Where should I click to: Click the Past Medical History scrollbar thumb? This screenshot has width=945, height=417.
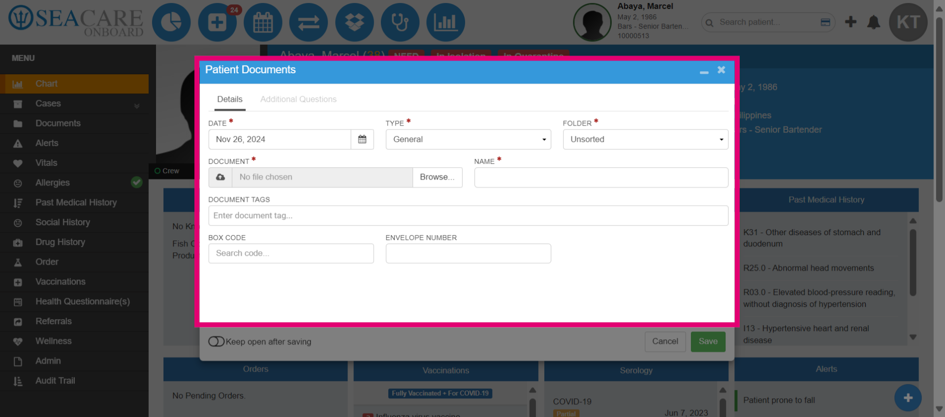coord(913,263)
